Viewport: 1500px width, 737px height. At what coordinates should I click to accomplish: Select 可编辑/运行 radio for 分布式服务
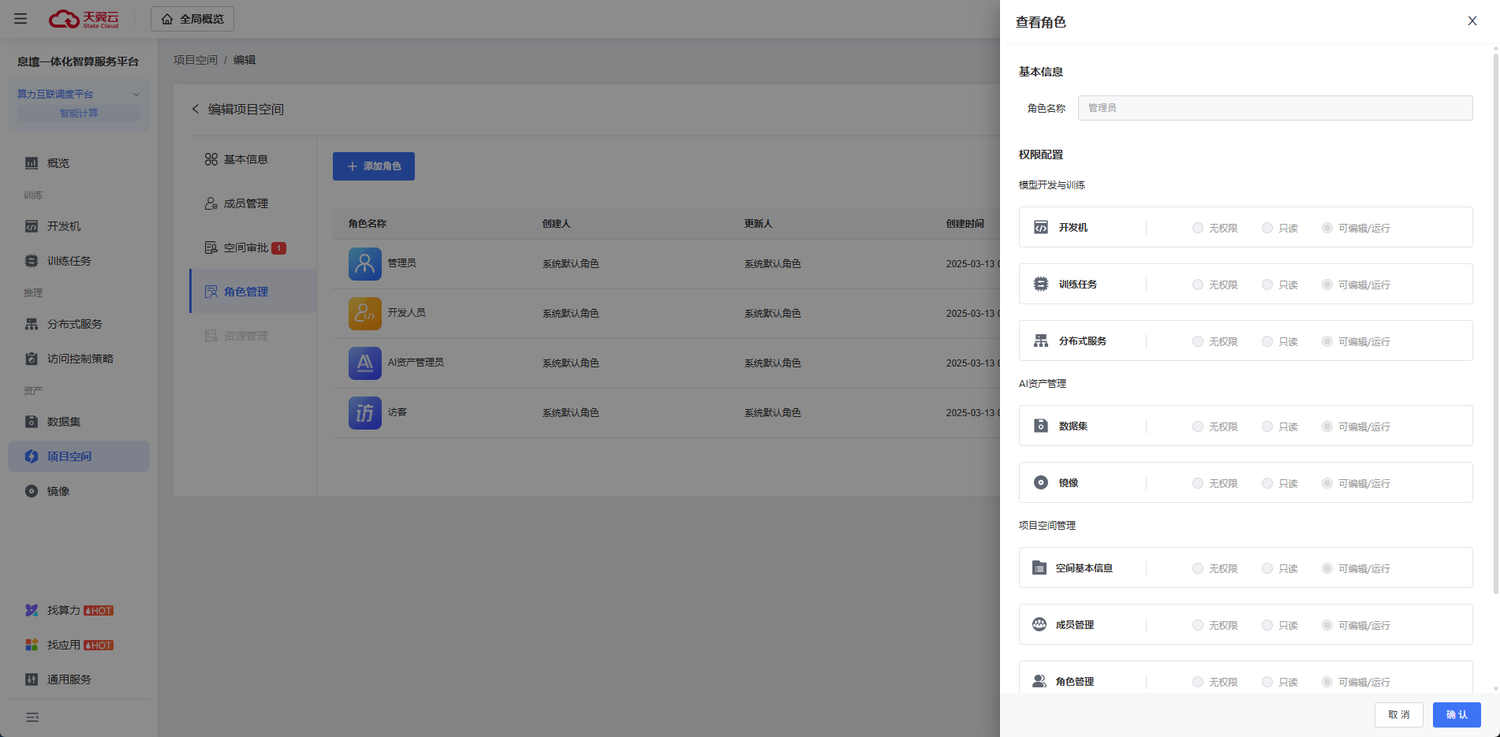(x=1327, y=341)
